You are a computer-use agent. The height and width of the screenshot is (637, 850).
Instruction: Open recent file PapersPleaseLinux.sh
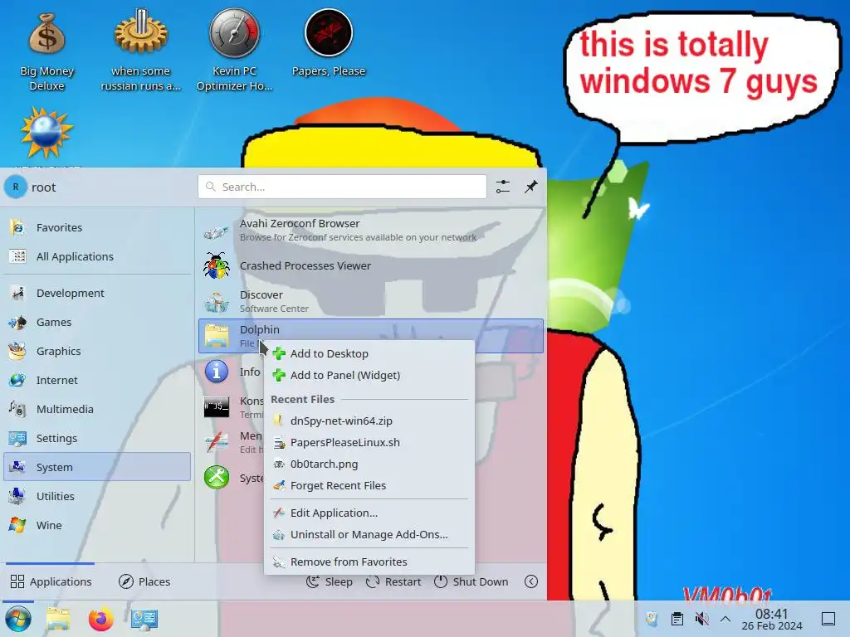pos(369,443)
